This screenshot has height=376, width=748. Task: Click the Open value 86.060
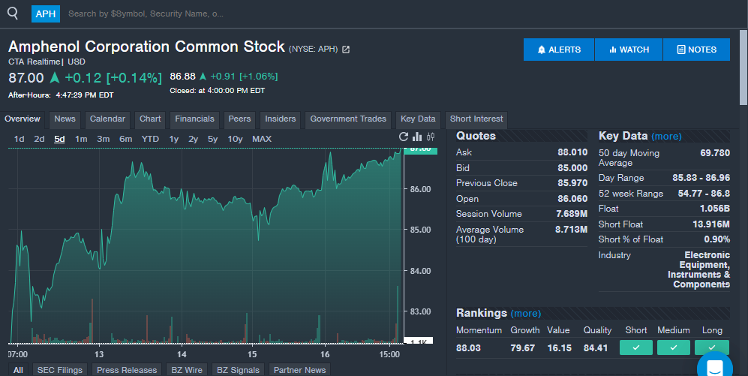(x=572, y=199)
